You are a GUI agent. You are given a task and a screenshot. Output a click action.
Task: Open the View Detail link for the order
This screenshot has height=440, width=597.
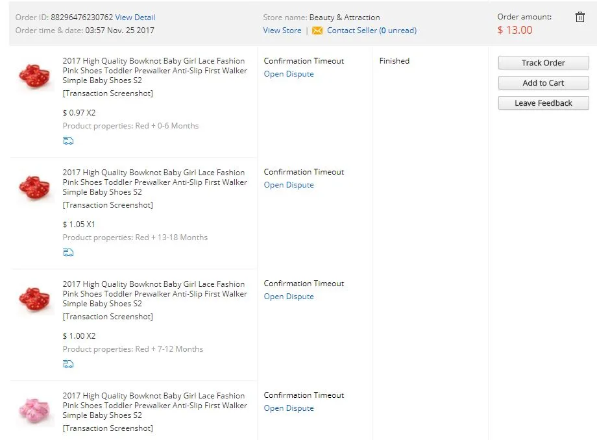(135, 18)
